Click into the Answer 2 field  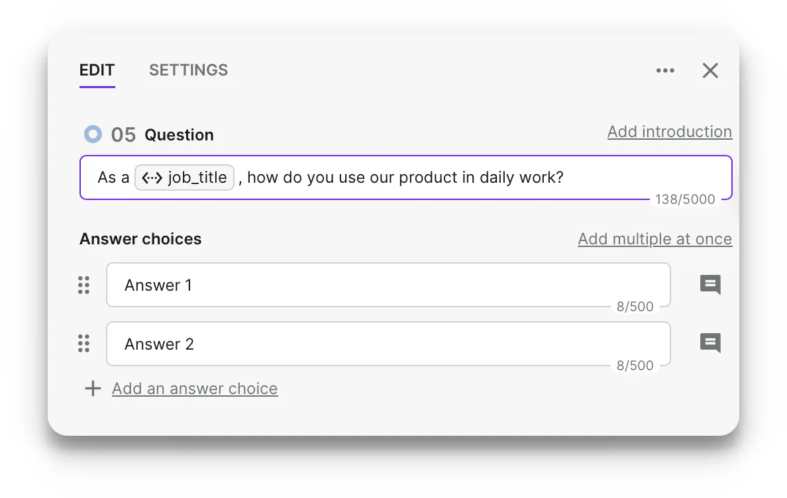pyautogui.click(x=388, y=344)
